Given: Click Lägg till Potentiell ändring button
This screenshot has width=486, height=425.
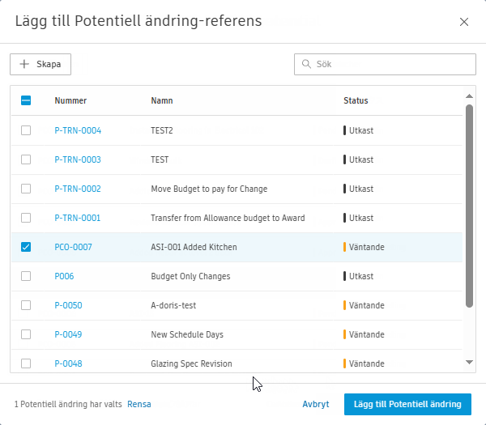Looking at the screenshot, I should point(407,404).
